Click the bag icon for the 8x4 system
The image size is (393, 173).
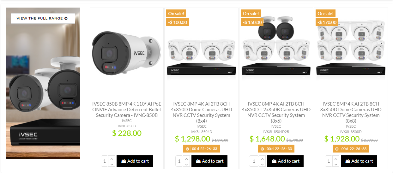tap(198, 161)
